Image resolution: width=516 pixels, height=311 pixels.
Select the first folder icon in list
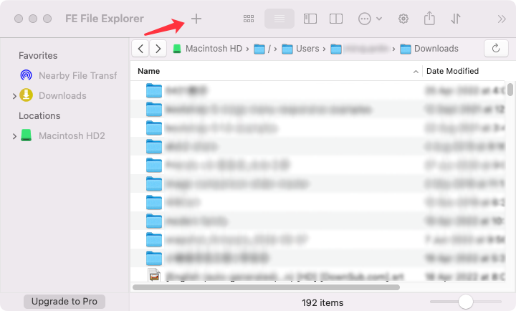coord(153,90)
